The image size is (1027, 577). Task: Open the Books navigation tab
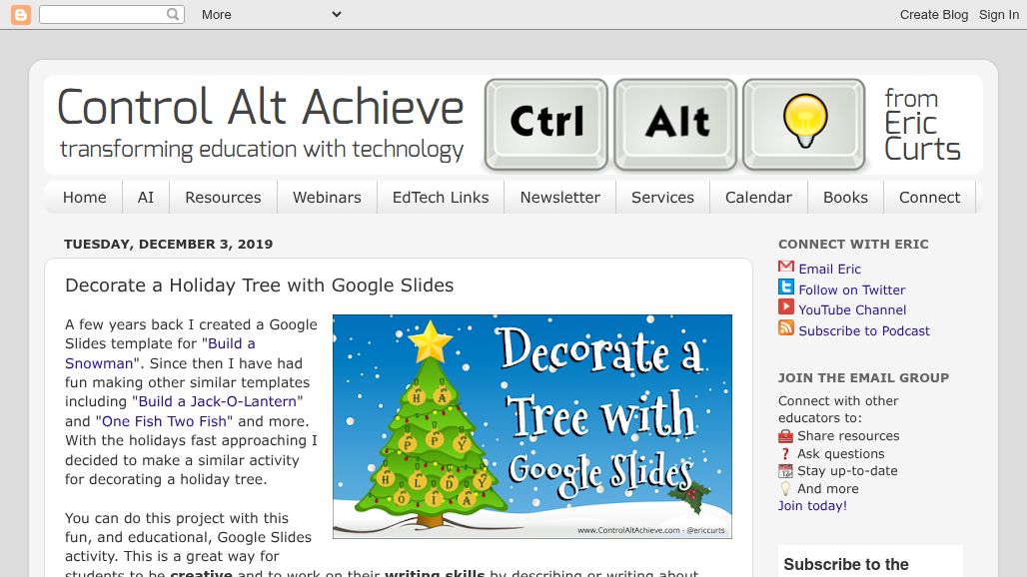click(x=845, y=197)
